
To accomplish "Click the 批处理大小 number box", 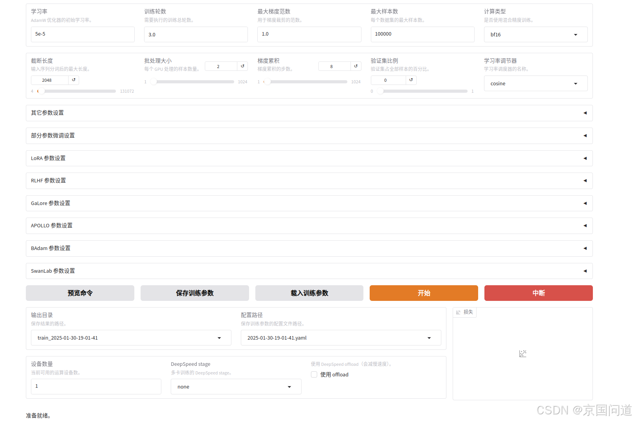I will (x=221, y=66).
